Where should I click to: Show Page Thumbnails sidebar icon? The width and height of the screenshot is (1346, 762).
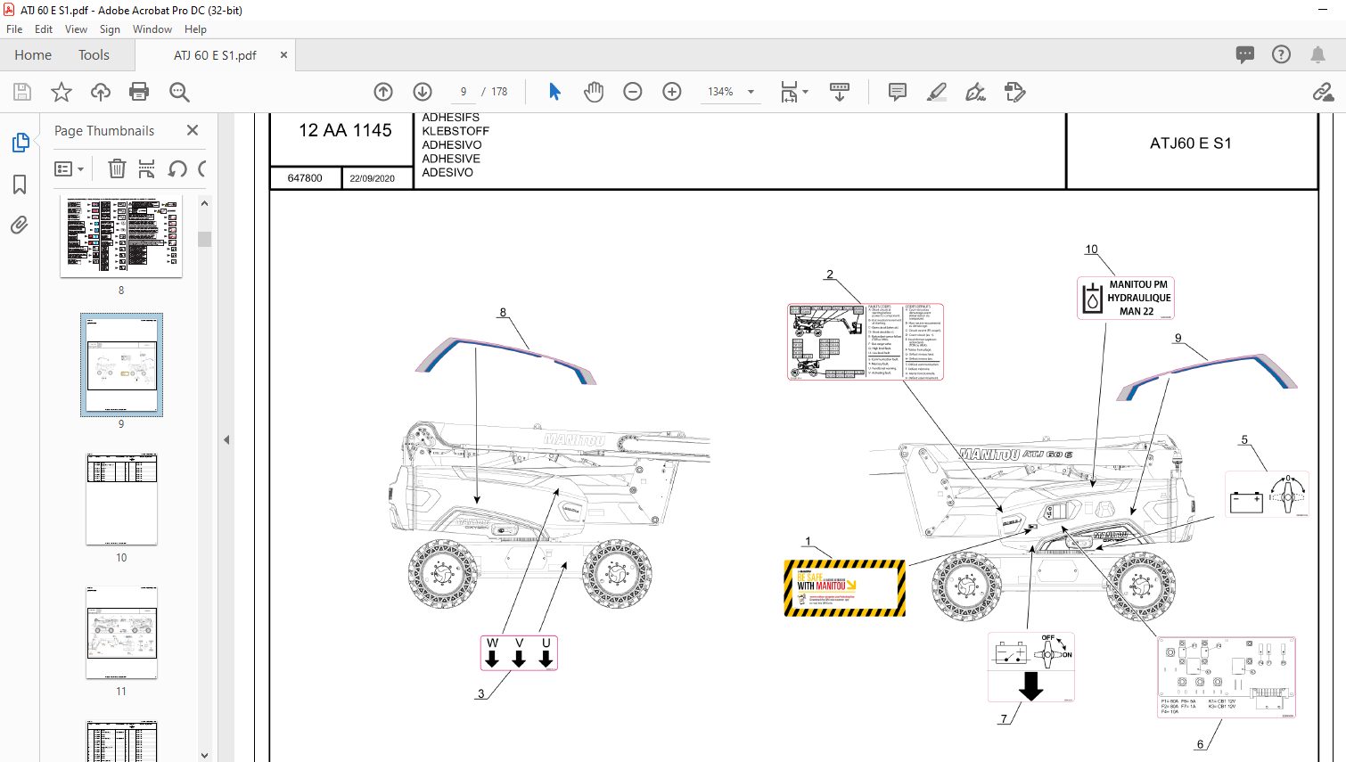pos(20,143)
